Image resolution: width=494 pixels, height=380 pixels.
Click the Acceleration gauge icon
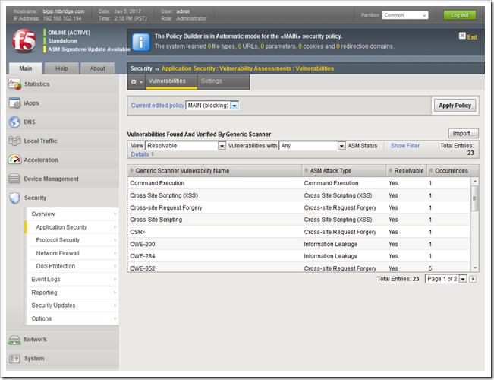point(14,160)
